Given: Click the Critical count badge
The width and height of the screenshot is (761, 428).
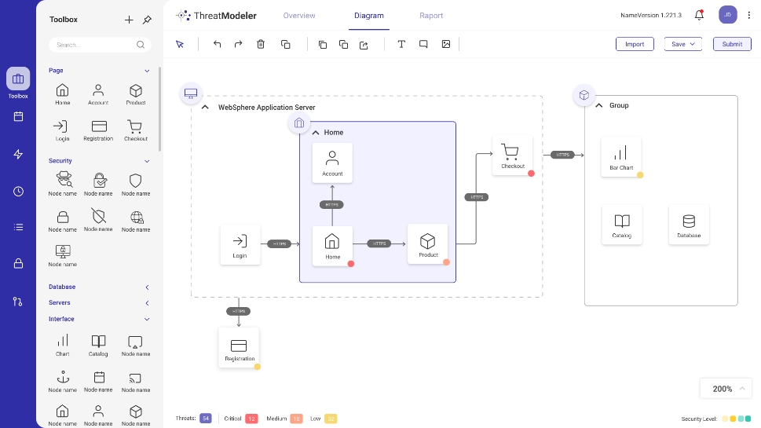Looking at the screenshot, I should click(x=251, y=419).
